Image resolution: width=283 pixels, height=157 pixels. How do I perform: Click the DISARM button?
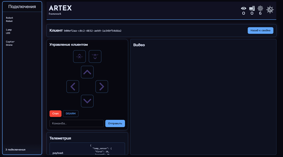(70, 113)
